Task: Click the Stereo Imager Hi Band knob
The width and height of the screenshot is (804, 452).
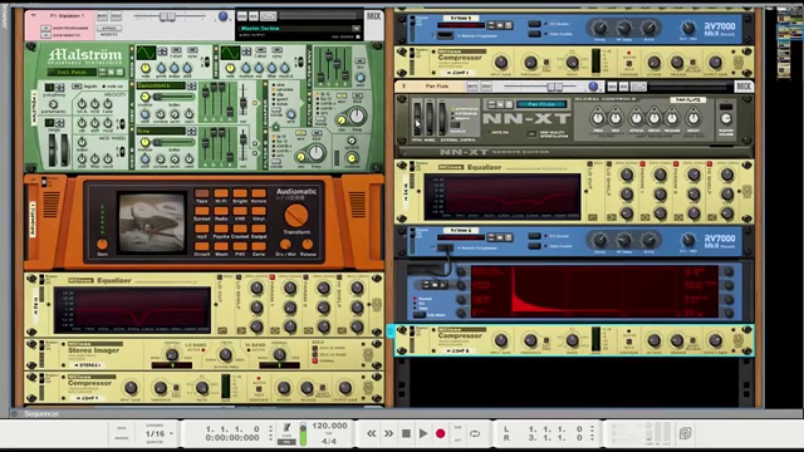Action: (x=280, y=353)
